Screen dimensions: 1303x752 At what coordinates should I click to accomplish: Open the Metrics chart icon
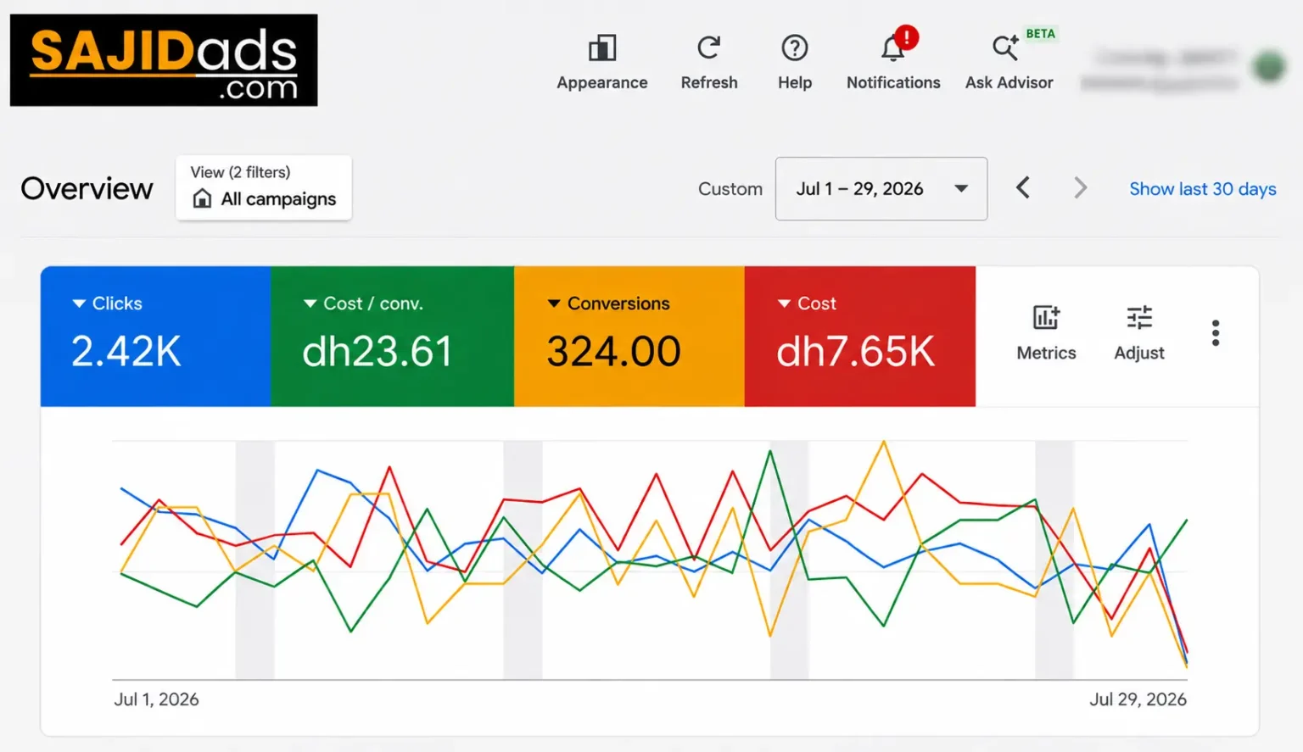click(x=1046, y=318)
